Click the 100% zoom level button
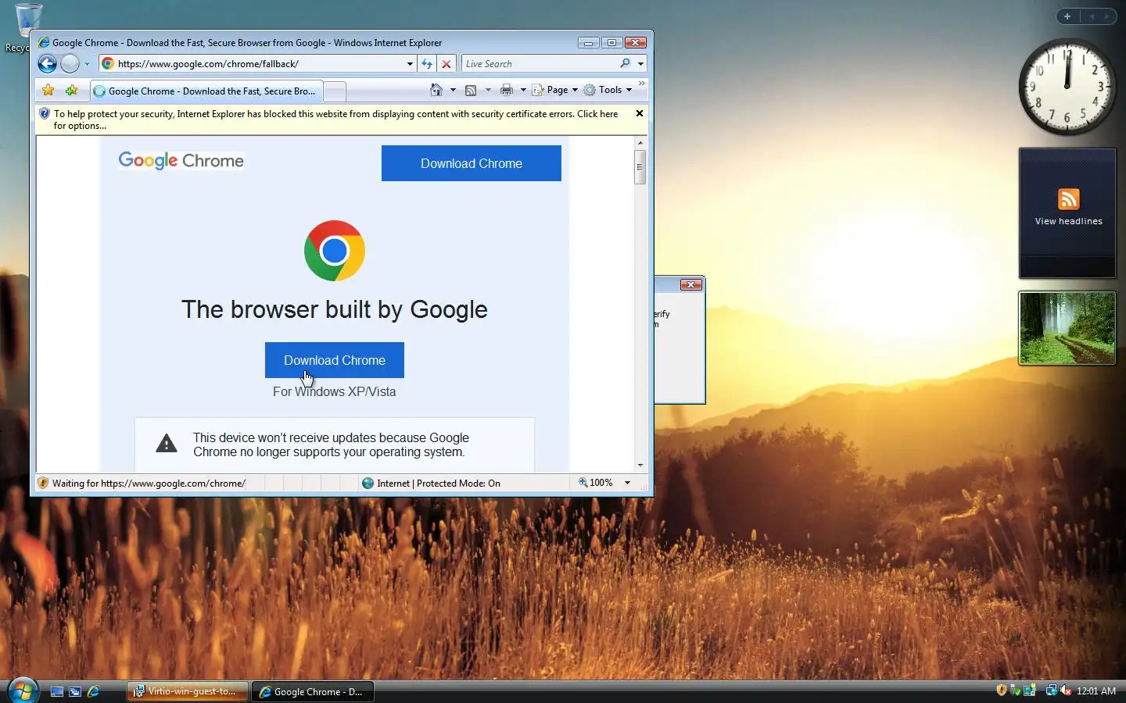Screen dimensions: 1126x703 tap(596, 483)
